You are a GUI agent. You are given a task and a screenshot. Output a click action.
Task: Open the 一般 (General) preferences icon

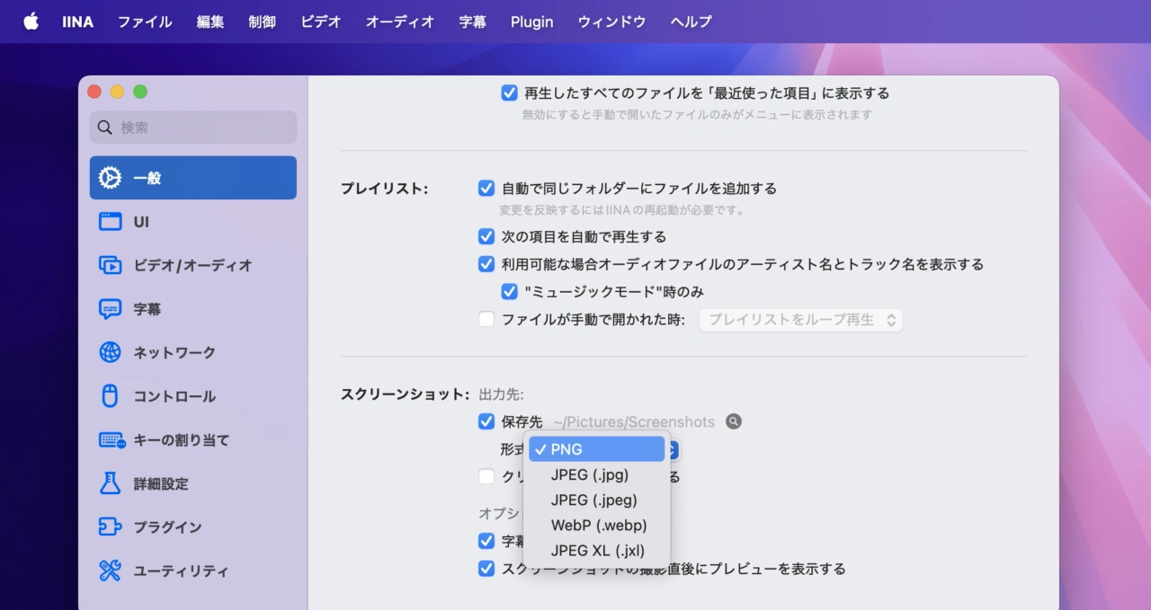[110, 178]
